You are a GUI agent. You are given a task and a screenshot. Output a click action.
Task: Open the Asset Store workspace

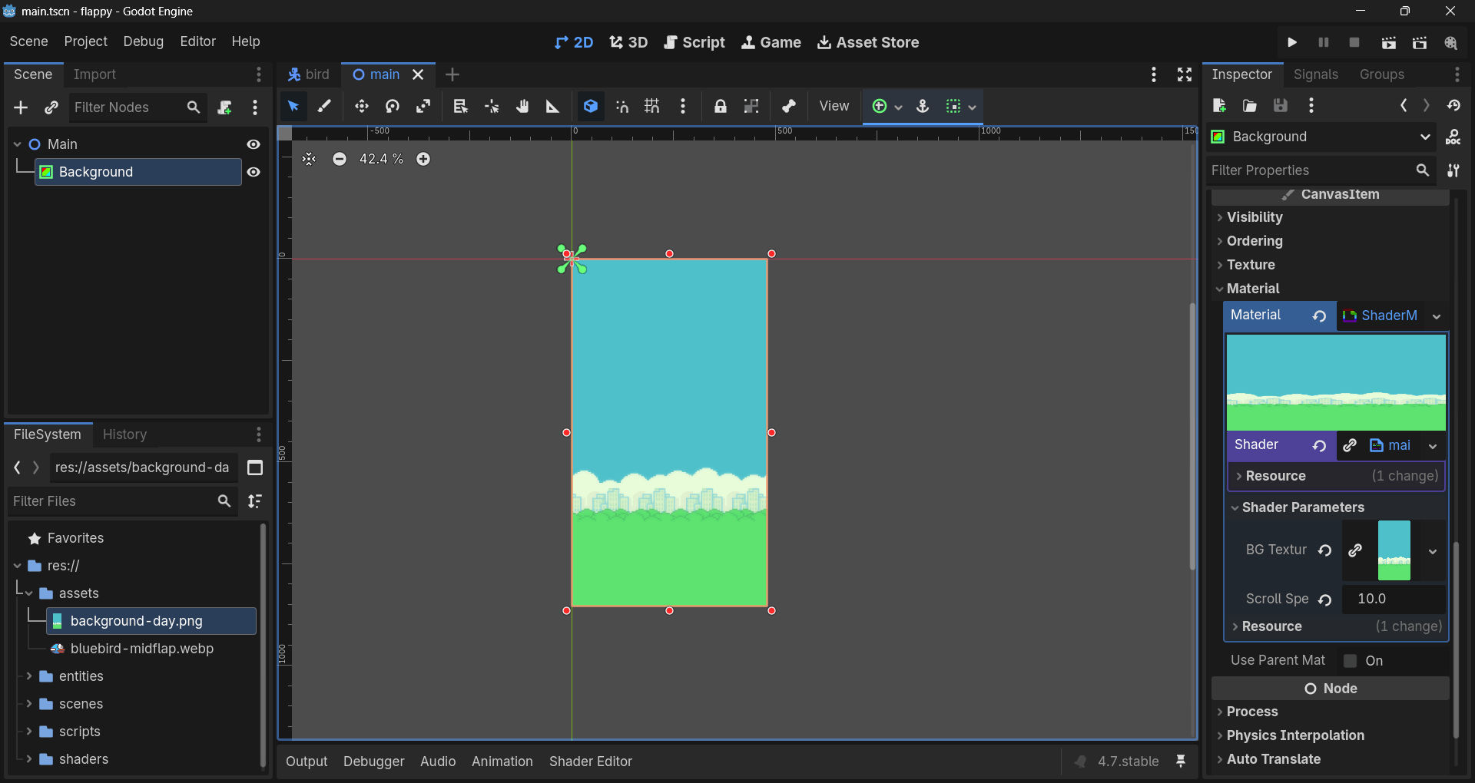tap(868, 42)
